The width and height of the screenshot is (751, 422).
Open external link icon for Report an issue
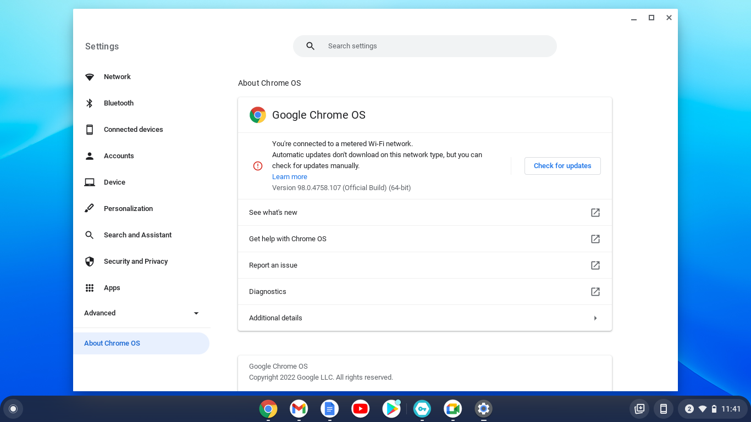pyautogui.click(x=595, y=265)
